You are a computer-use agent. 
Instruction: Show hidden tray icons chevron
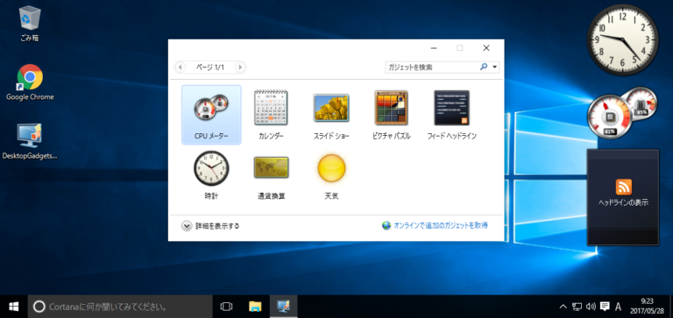[x=563, y=307]
